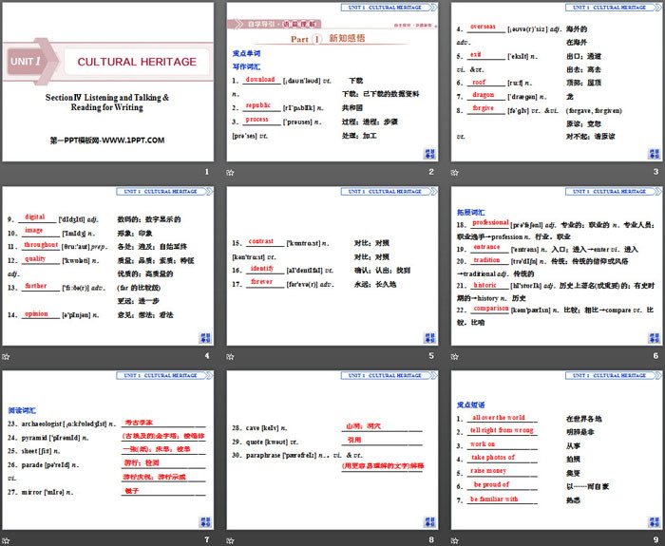Click the animation star icon beneath slide 4

pyautogui.click(x=8, y=356)
